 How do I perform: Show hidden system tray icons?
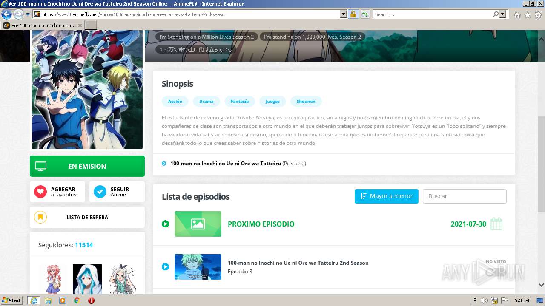pos(475,300)
